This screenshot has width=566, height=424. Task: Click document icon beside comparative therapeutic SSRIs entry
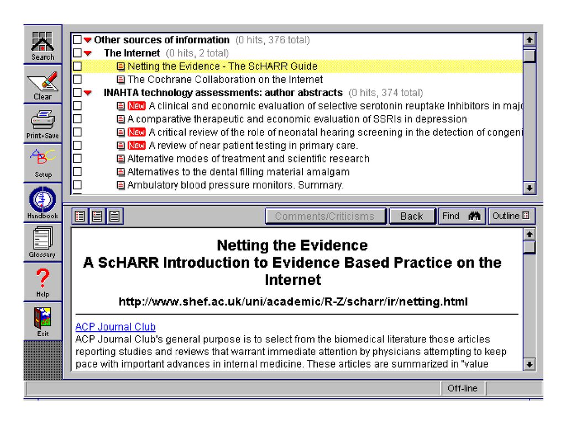point(121,119)
